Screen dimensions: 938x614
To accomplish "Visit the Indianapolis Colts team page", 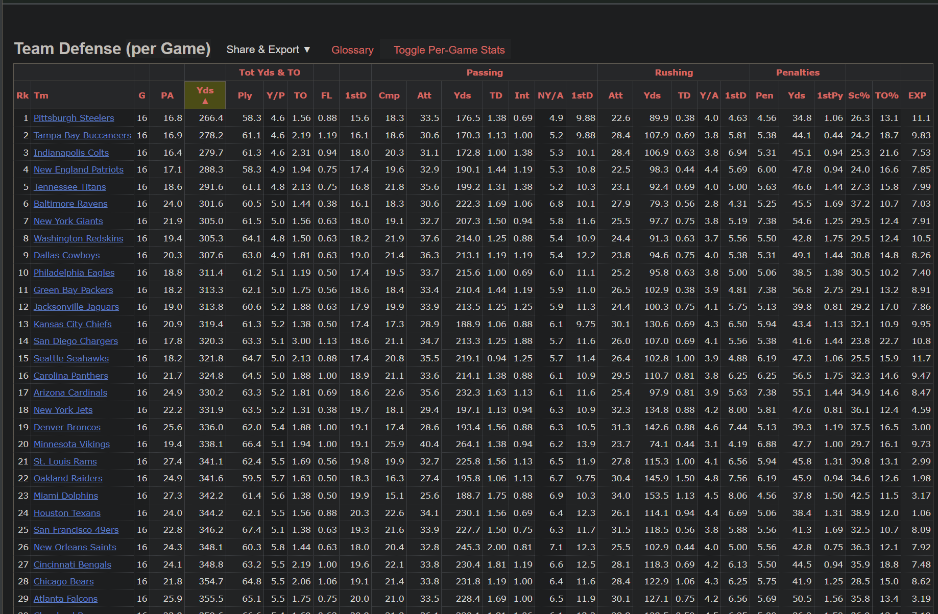I will [x=71, y=153].
